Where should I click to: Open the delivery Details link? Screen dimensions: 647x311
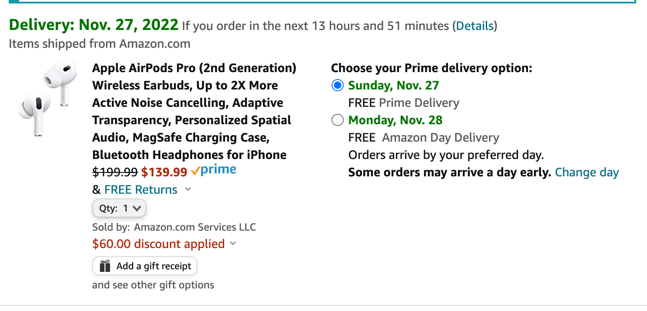pyautogui.click(x=474, y=26)
